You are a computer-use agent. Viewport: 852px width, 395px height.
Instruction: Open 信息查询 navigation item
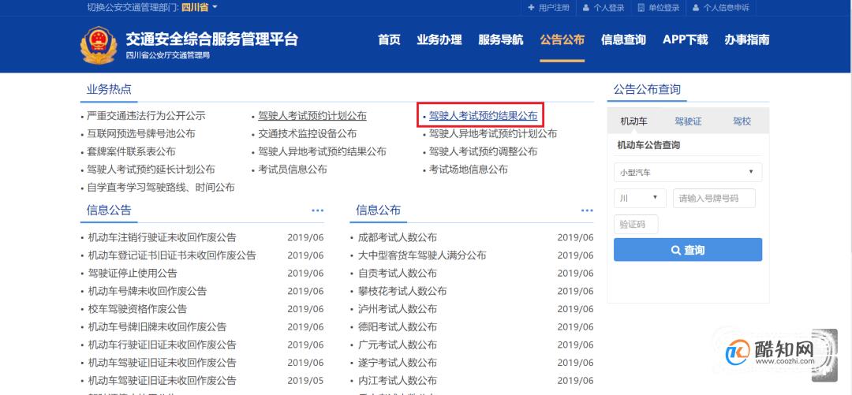pos(623,39)
